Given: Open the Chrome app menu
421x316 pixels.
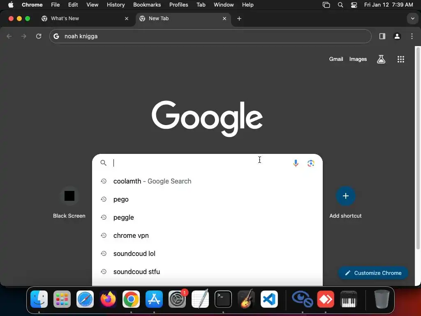Looking at the screenshot, I should [x=32, y=5].
